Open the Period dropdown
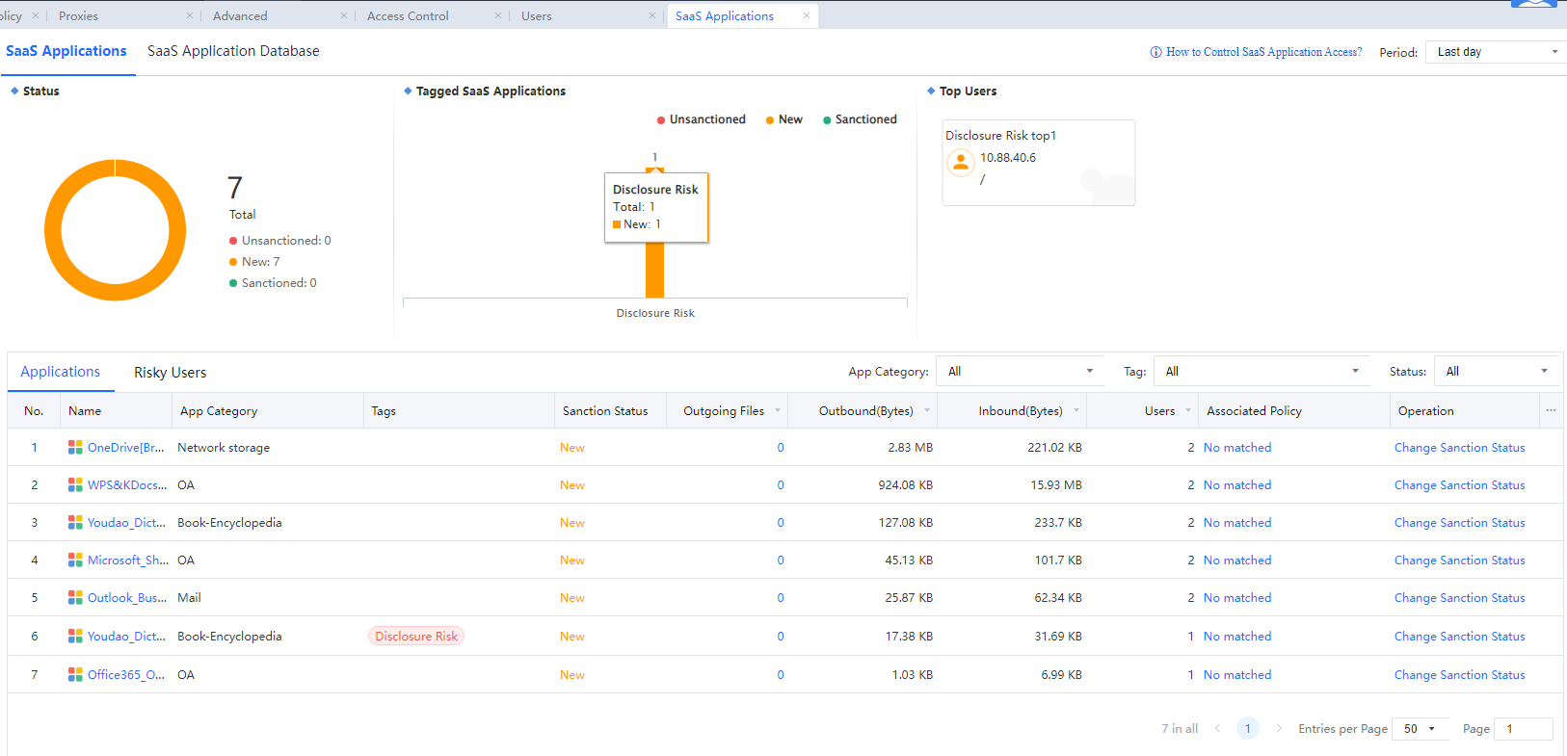 tap(1496, 52)
